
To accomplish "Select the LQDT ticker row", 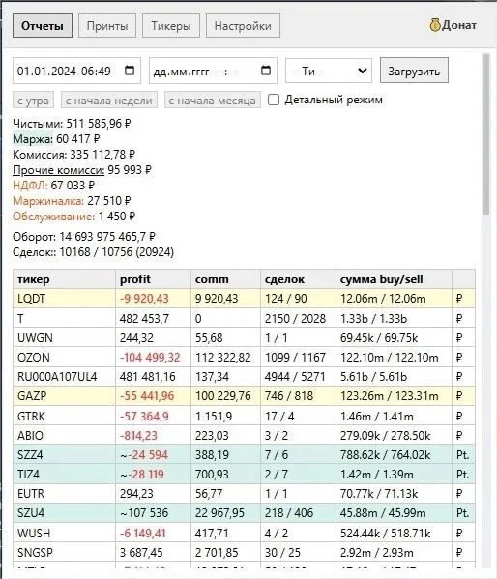I will pos(244,299).
